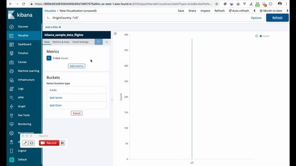296x166 pixels.
Task: Click the top menu Refresh link
Action: pos(220,11)
